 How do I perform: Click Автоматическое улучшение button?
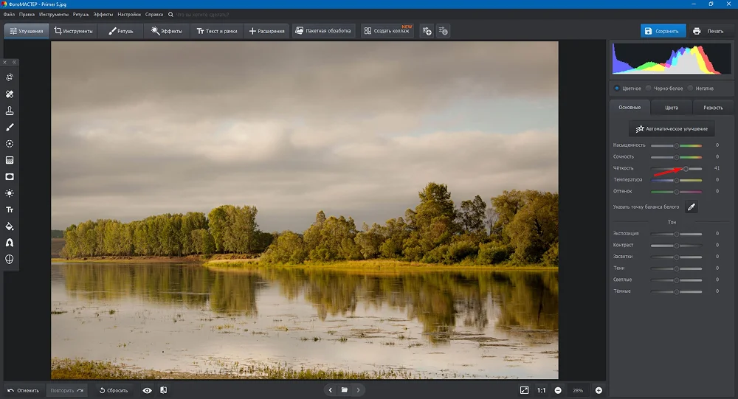(x=672, y=128)
